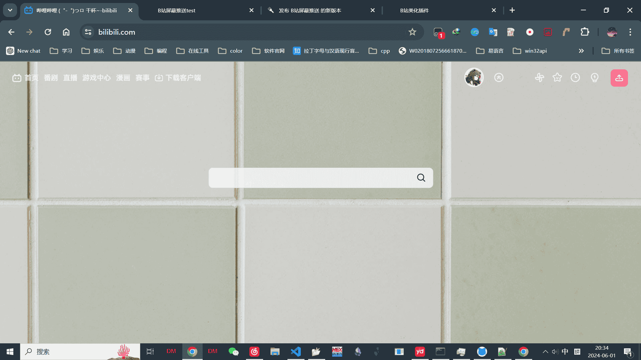Image resolution: width=641 pixels, height=360 pixels.
Task: Bookmark this page with the star icon
Action: coord(412,32)
